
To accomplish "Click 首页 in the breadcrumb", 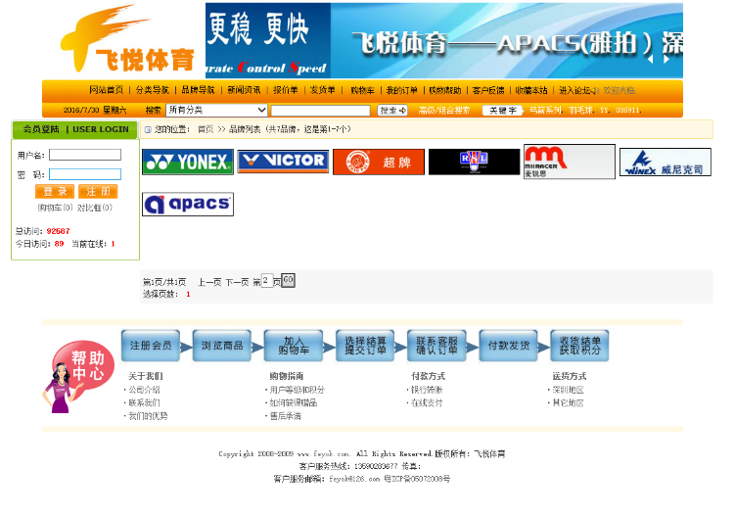I will [206, 129].
